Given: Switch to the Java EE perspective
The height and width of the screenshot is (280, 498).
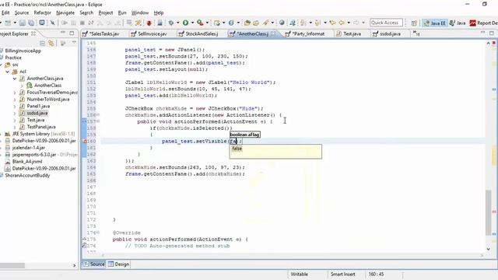Looking at the screenshot, I should (x=435, y=23).
